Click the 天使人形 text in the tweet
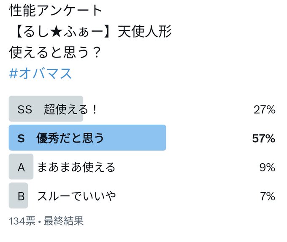287x242 pixels. coord(145,31)
